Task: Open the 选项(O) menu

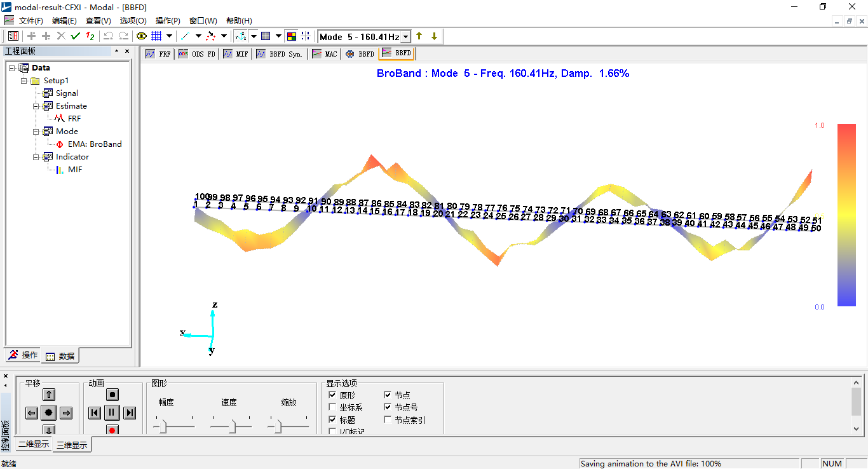Action: tap(133, 21)
